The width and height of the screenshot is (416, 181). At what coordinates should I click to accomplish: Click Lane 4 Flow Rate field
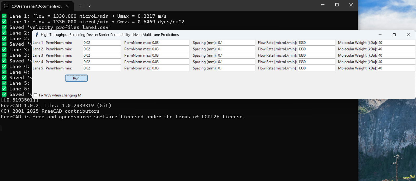click(x=316, y=62)
